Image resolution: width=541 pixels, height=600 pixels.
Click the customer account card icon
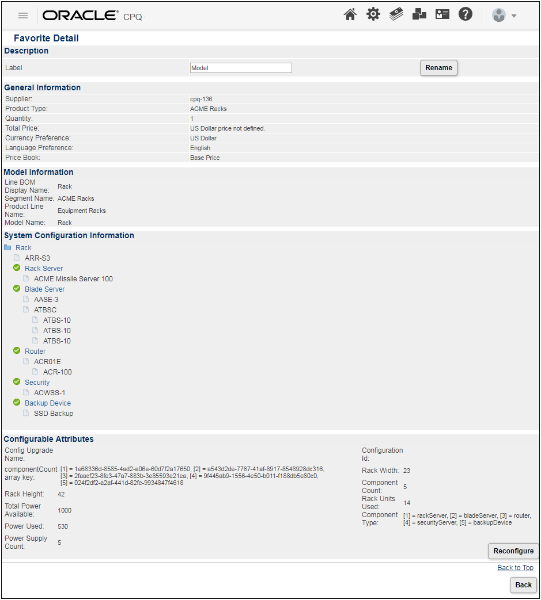[x=442, y=14]
